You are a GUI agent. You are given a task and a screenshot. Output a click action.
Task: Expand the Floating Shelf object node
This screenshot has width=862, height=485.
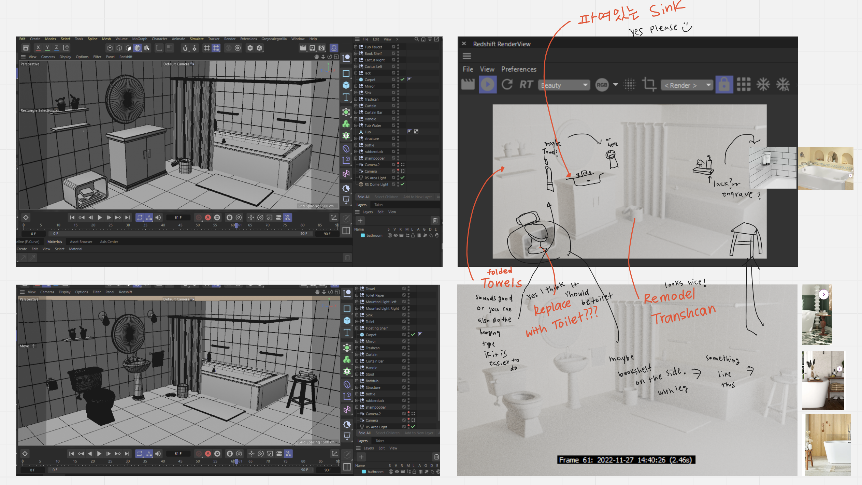(357, 328)
